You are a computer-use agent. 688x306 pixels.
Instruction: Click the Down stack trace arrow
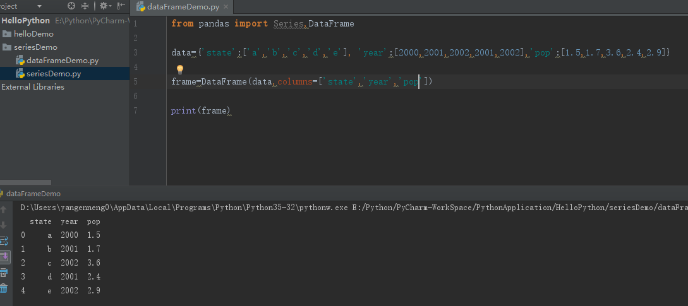4,225
